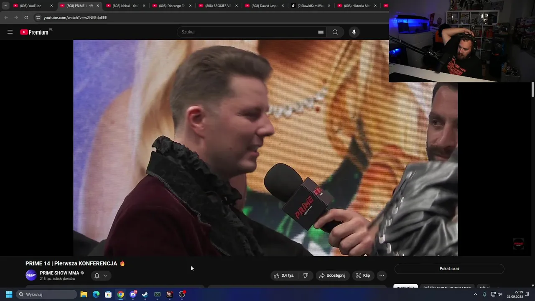535x301 pixels.
Task: Switch to the (808) kichal tab
Action: point(125,6)
